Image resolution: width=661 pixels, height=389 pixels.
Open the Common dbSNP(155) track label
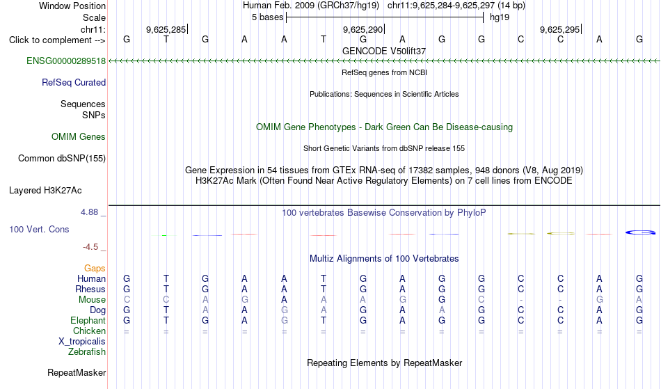tap(62, 159)
